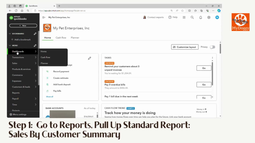Switch to the Cash flow tab

point(61,38)
